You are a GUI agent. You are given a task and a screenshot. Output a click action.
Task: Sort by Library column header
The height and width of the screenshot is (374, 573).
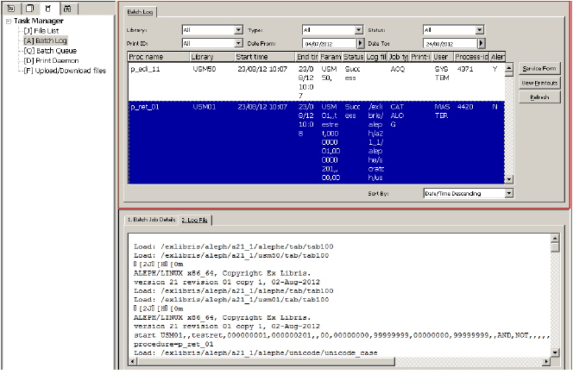[212, 57]
